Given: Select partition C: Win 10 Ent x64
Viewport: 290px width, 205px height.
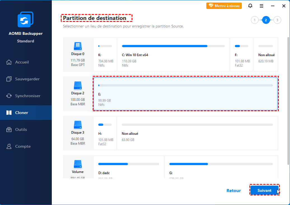Looking at the screenshot, I should pyautogui.click(x=173, y=54).
